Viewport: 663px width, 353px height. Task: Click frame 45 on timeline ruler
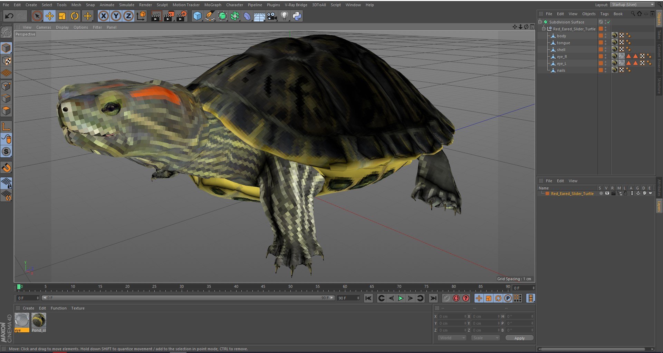(x=263, y=287)
